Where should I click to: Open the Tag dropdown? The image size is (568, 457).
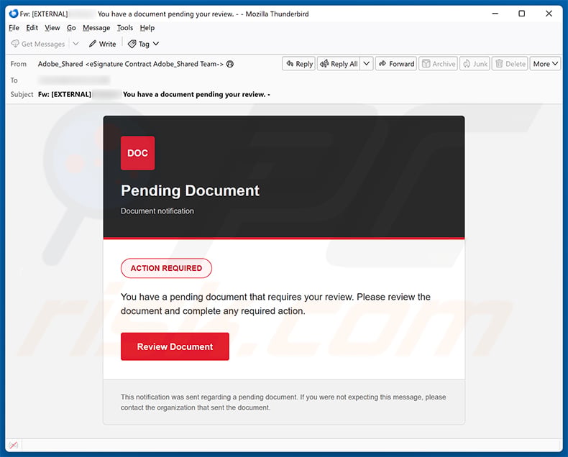click(144, 44)
